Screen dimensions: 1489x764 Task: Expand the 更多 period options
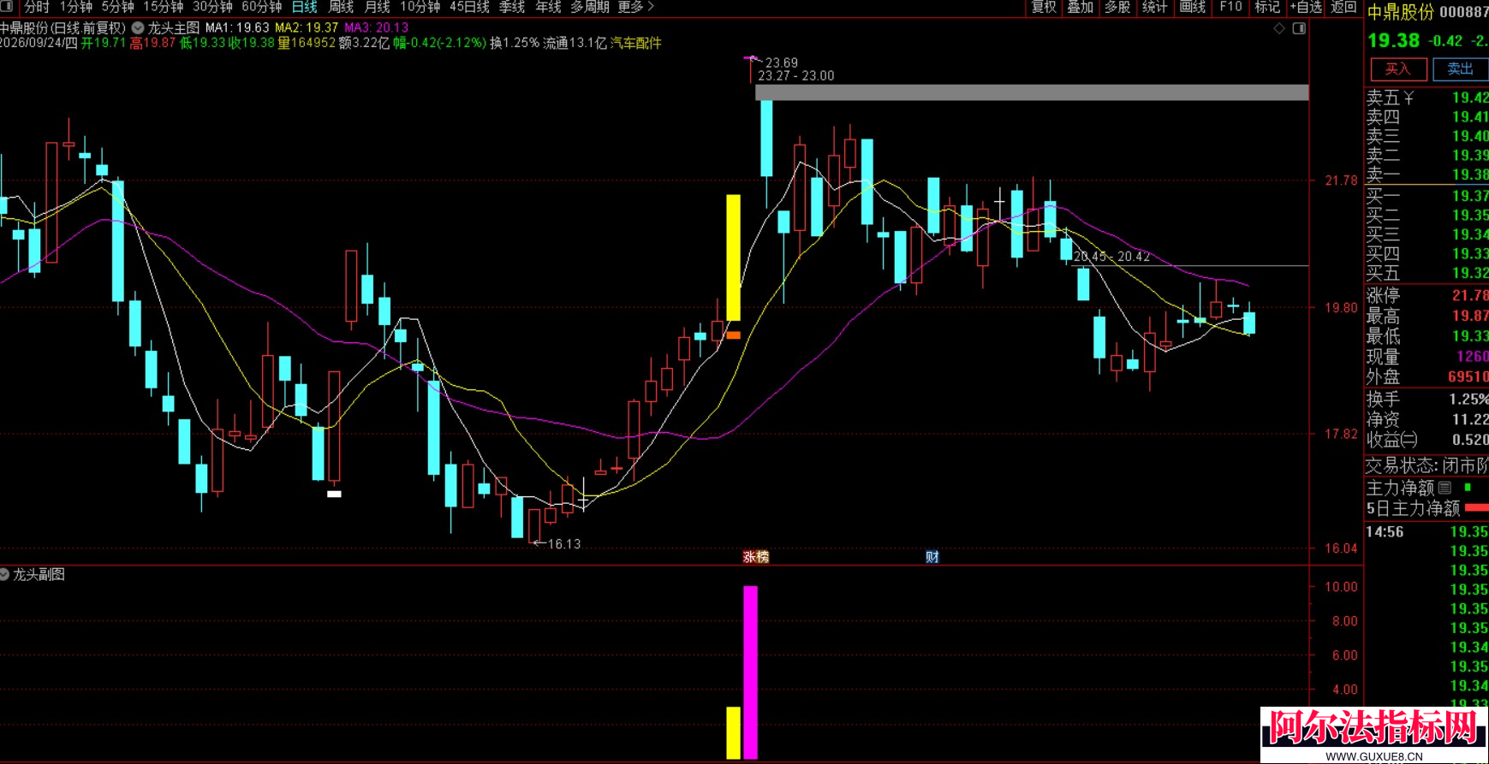tap(635, 7)
